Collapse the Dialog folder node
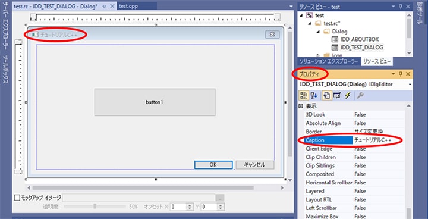Screen dimensions: 428x219 318,32
